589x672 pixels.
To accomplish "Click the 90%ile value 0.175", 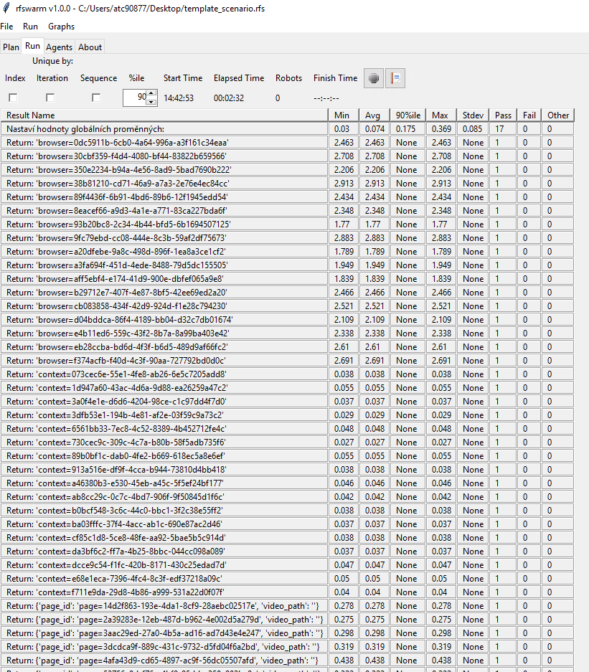I will (407, 129).
